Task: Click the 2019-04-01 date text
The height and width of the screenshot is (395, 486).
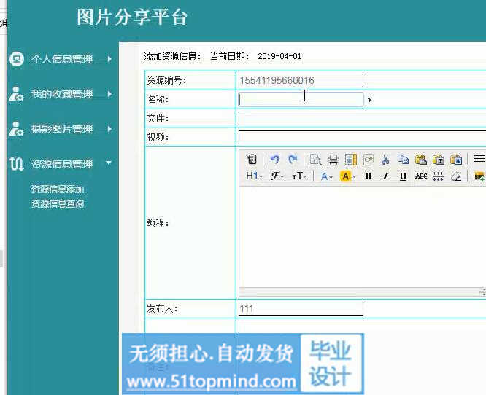Action: (x=279, y=56)
